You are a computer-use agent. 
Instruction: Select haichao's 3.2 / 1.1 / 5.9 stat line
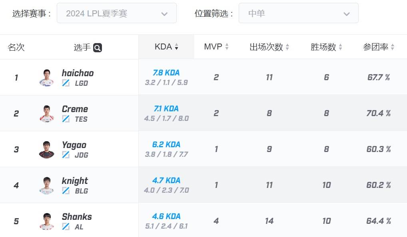(166, 82)
